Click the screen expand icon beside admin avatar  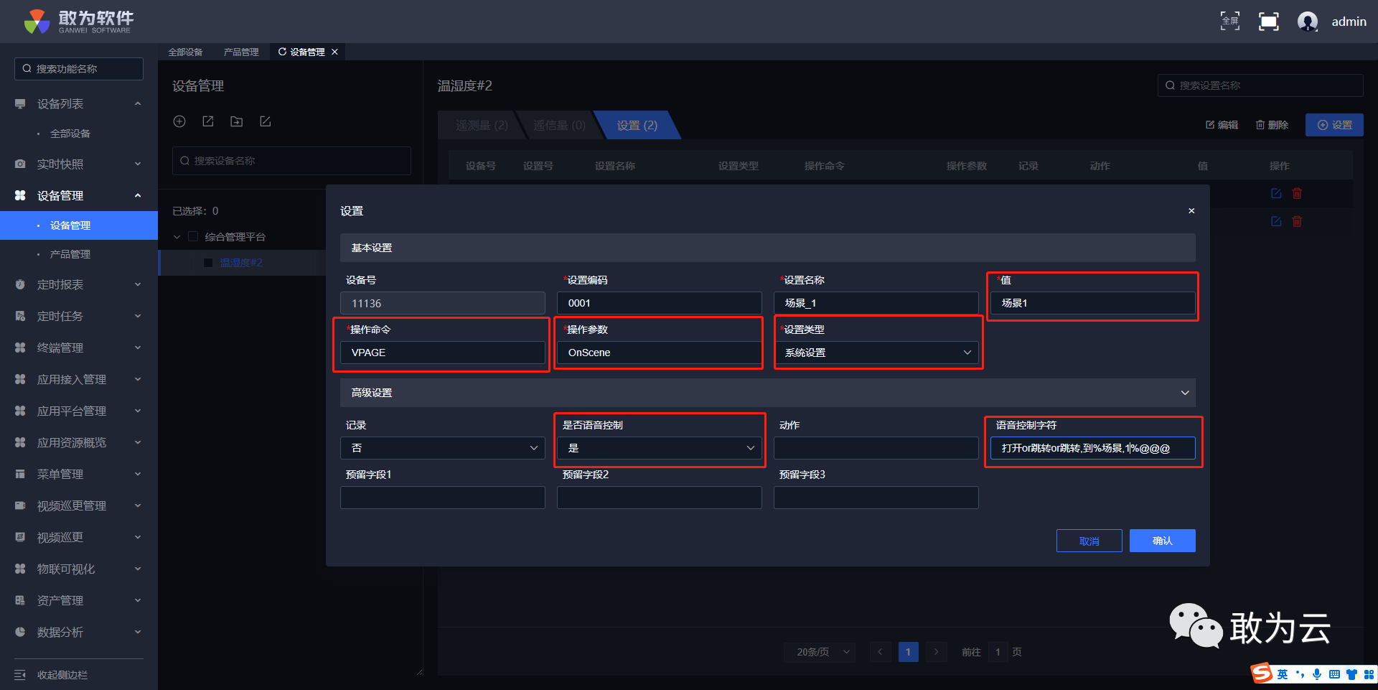(1269, 22)
